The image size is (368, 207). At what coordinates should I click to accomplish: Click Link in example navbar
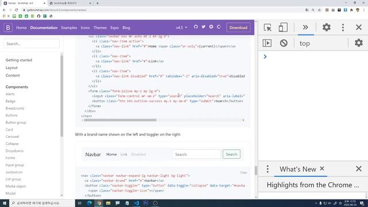[x=124, y=155]
